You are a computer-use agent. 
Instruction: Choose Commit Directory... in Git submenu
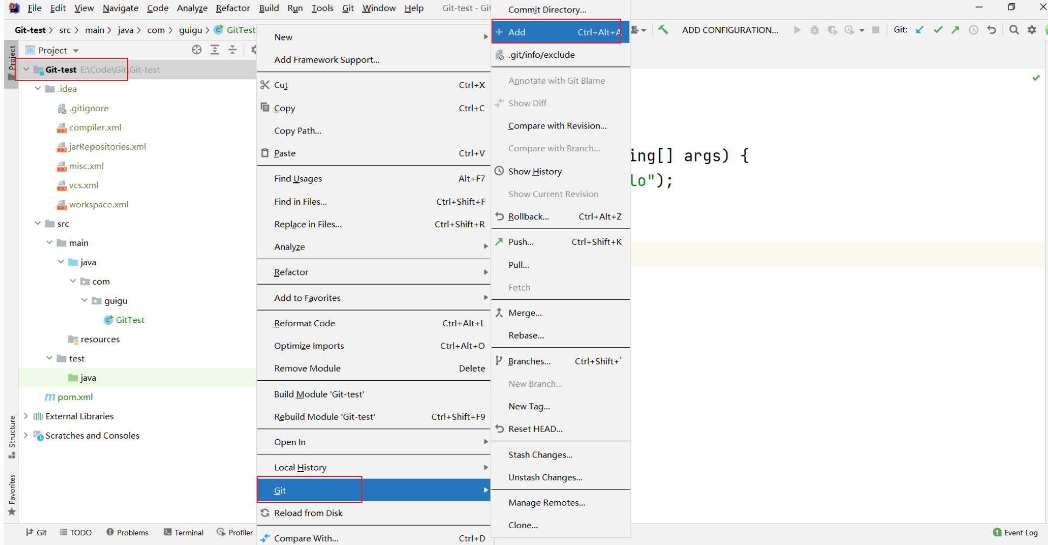(561, 9)
